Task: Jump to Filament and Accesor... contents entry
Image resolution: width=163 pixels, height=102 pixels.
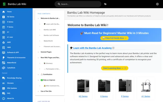Action: click(52, 46)
